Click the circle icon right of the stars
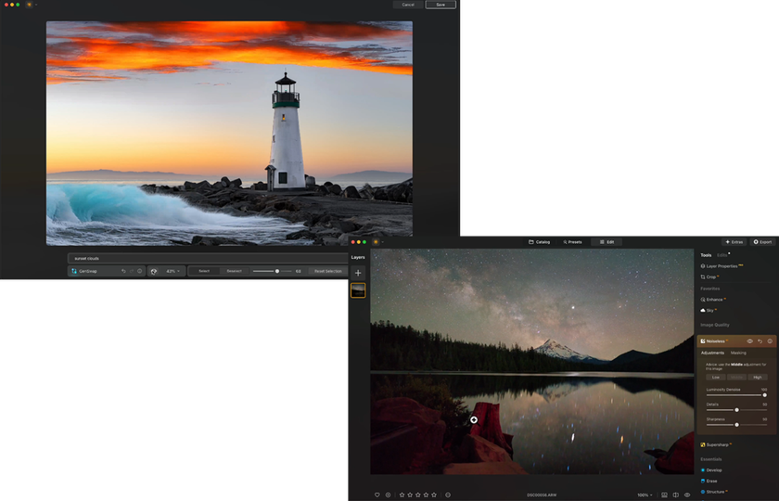The width and height of the screenshot is (779, 501). pos(448,495)
